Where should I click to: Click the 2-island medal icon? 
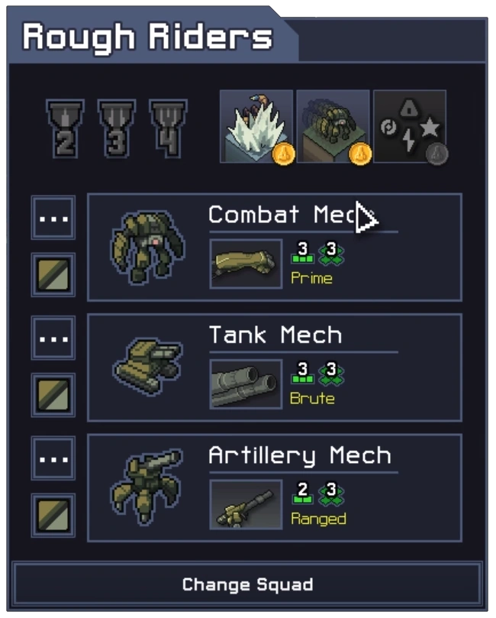[65, 128]
